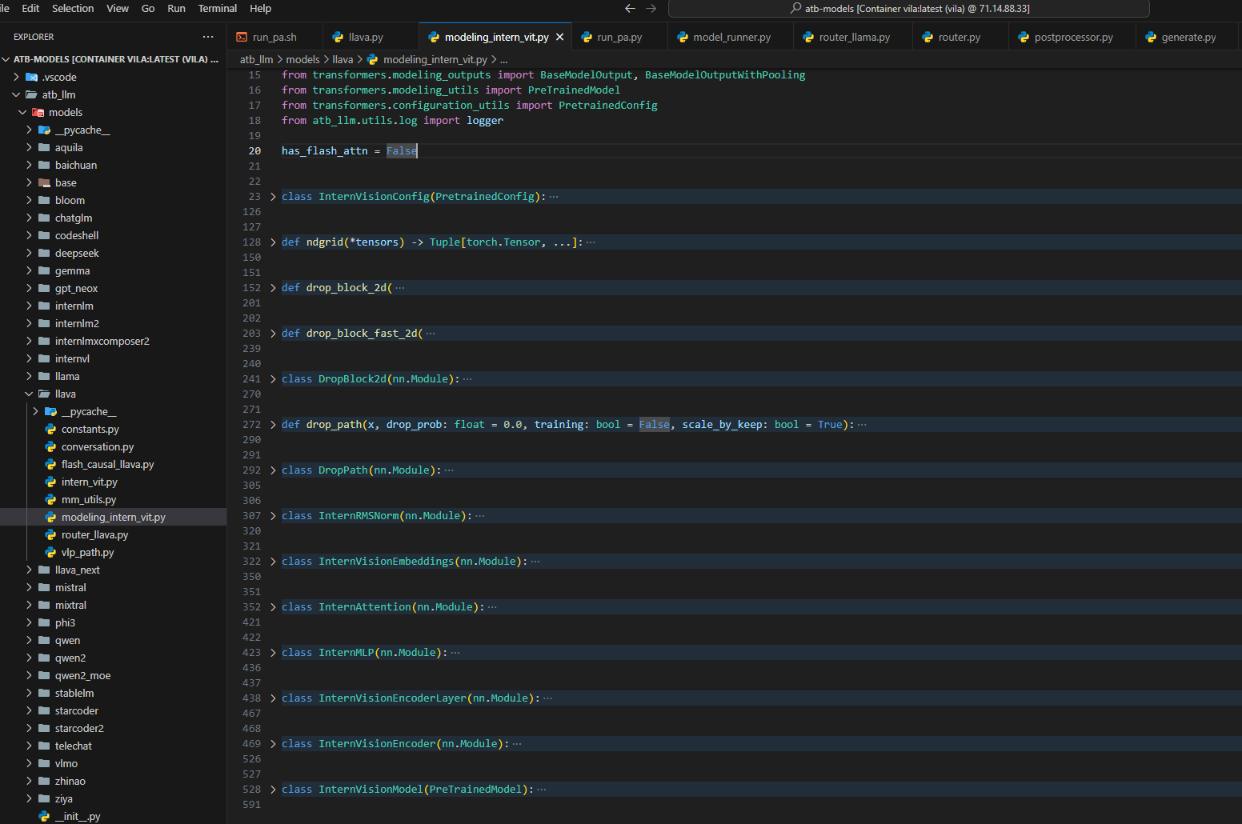This screenshot has width=1242, height=824.
Task: Open intern_vit.py in Explorer
Action: click(90, 482)
